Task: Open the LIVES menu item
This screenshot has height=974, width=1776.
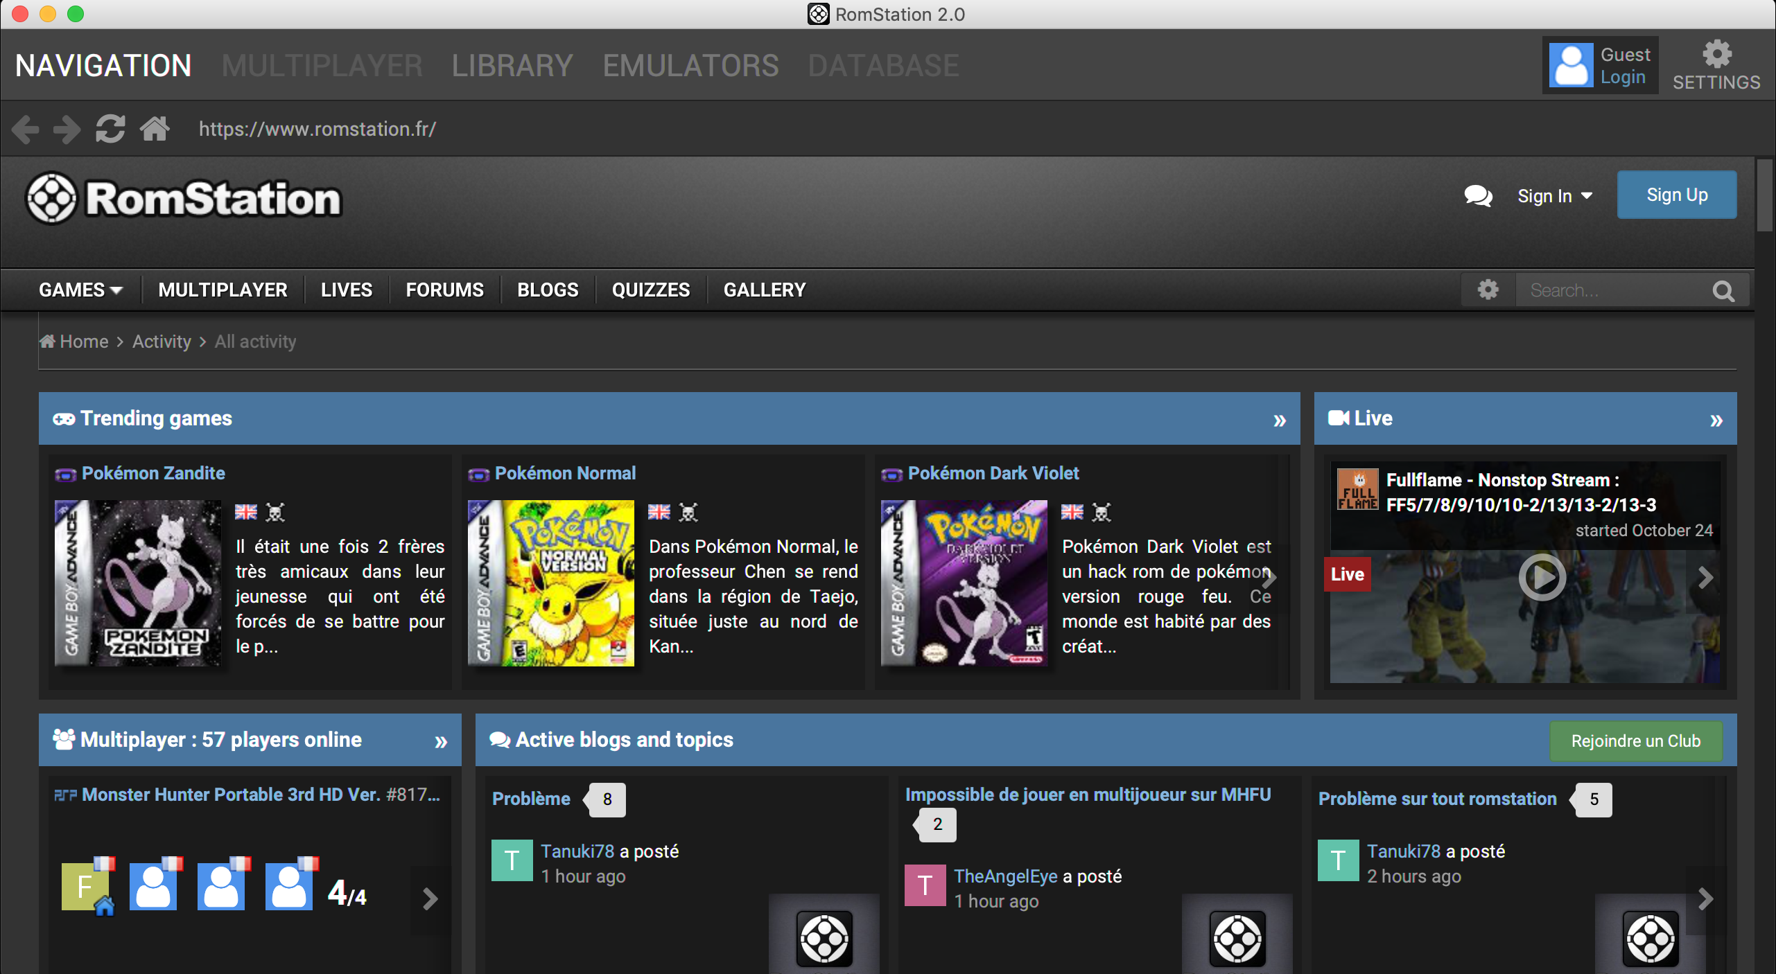Action: (347, 290)
